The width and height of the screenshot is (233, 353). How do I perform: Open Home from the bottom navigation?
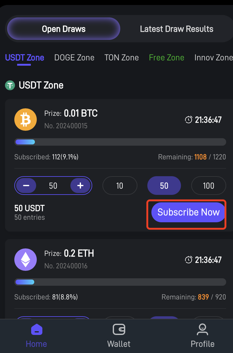click(x=36, y=336)
